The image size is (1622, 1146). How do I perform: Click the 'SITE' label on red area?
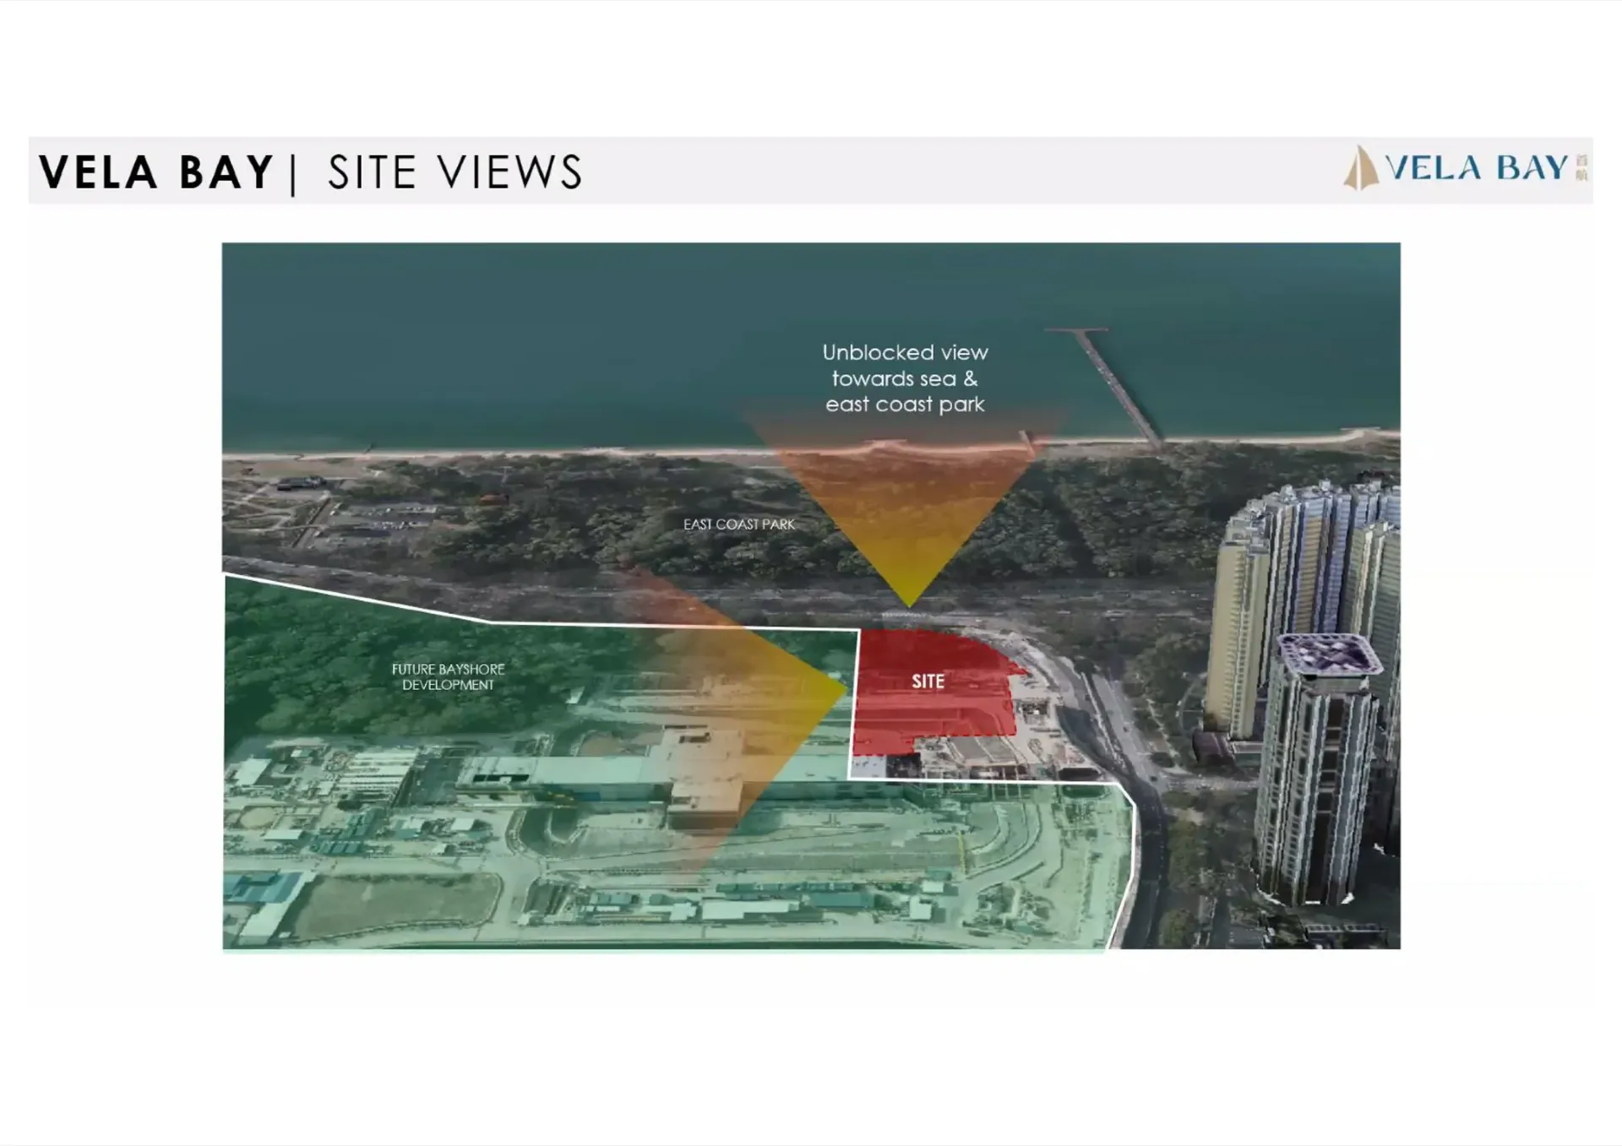(928, 682)
